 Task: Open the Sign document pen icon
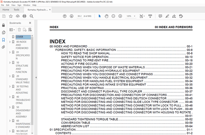pyautogui.click(x=174, y=16)
